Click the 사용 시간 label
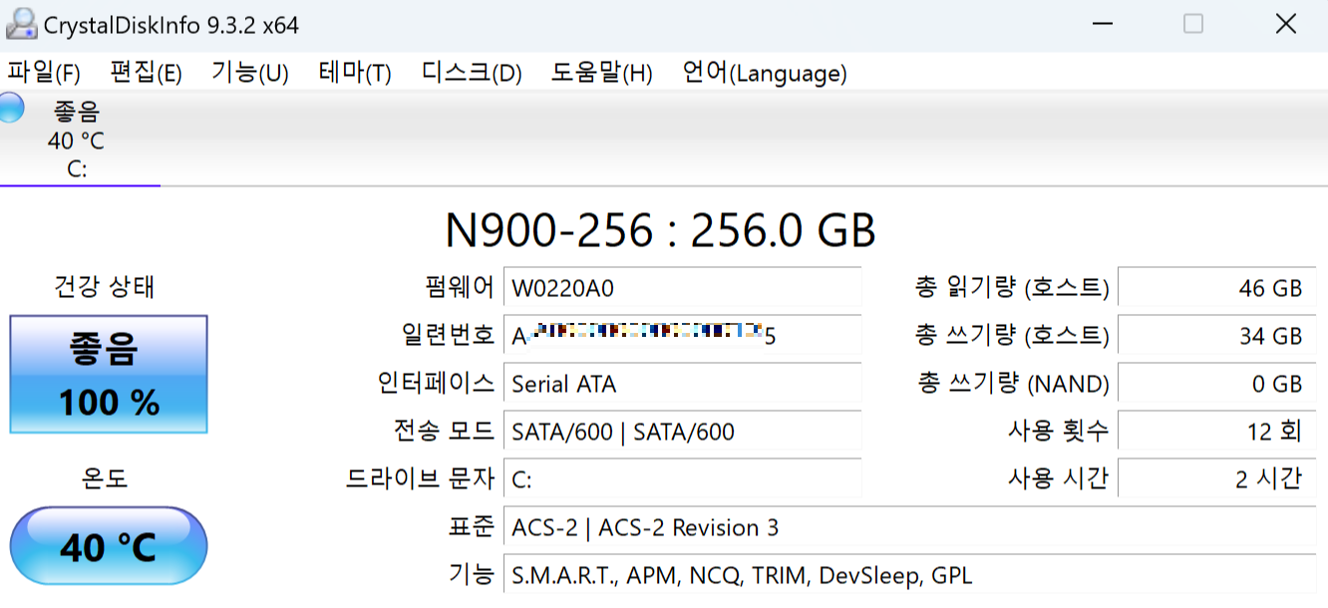The width and height of the screenshot is (1328, 608). 1059,479
